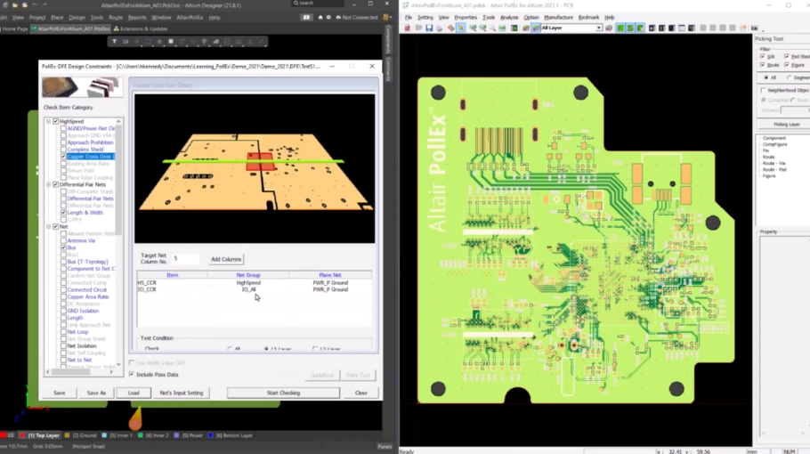
Task: Click the Picking Layer button
Action: 786,124
